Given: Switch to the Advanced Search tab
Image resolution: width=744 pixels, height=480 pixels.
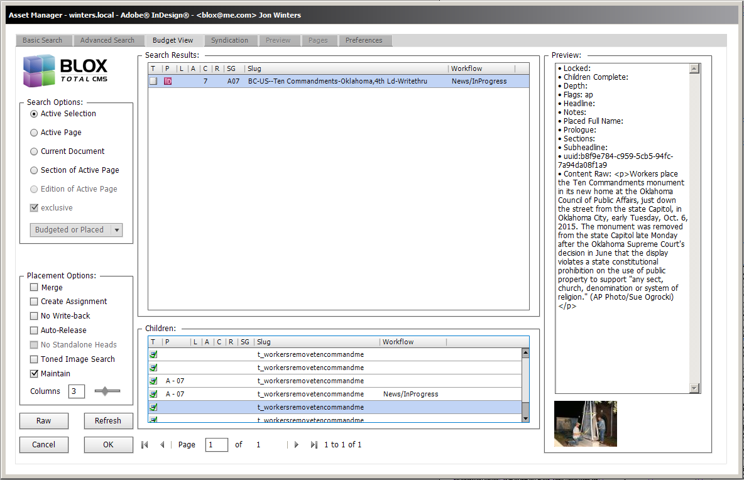Looking at the screenshot, I should tap(107, 40).
